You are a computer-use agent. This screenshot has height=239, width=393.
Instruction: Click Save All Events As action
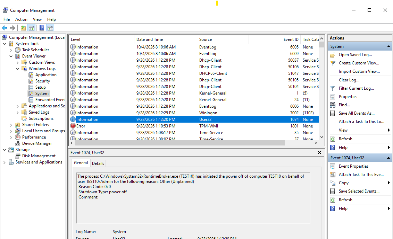coord(357,113)
